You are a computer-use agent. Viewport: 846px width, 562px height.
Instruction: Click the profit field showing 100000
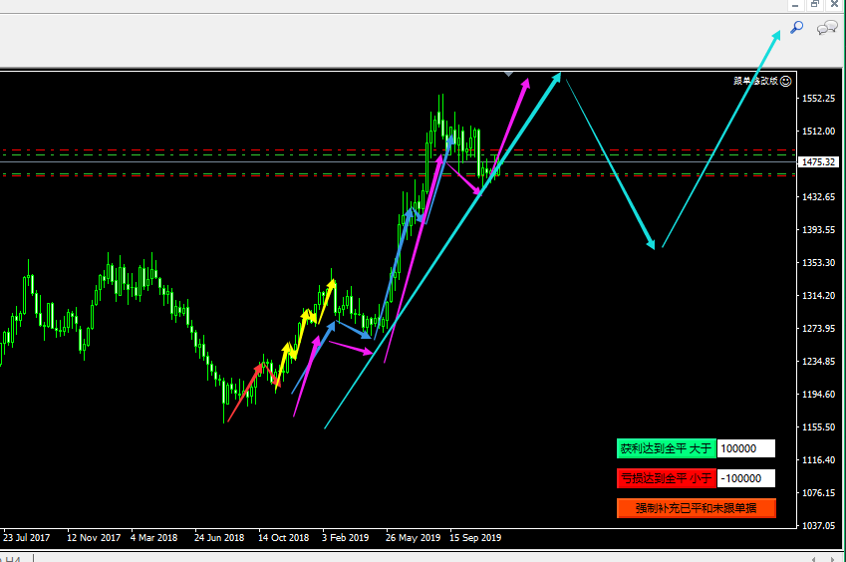pyautogui.click(x=745, y=449)
